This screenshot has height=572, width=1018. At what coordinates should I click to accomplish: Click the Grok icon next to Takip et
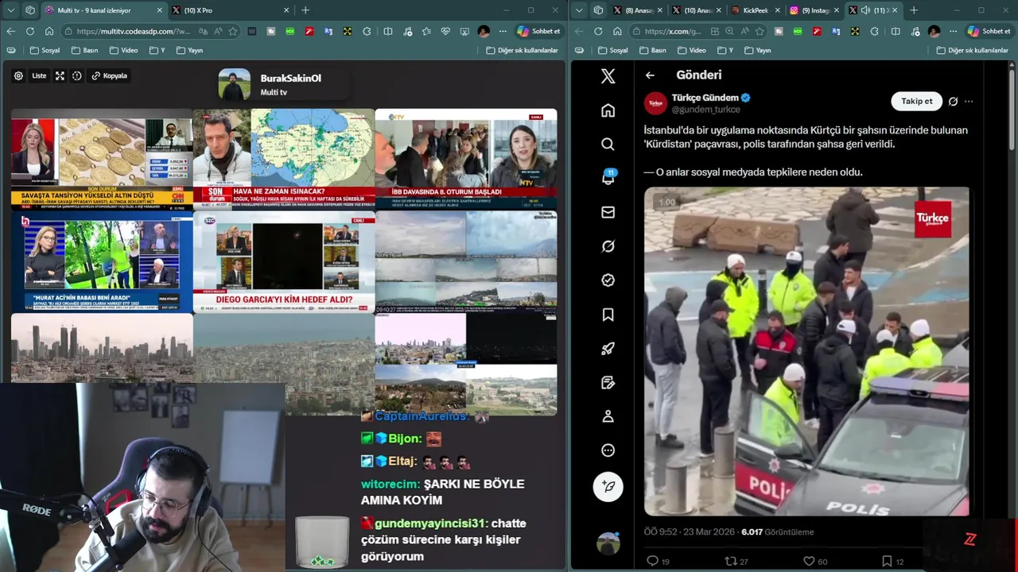953,102
